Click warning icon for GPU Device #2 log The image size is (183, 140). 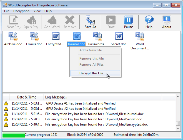[6, 109]
